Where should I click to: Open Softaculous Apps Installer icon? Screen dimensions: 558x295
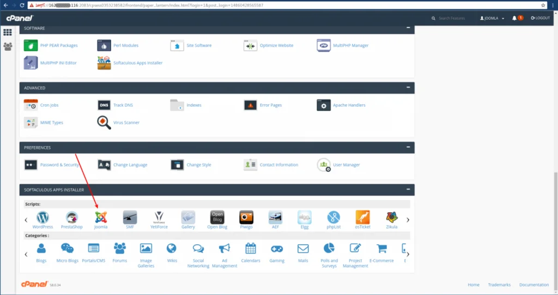coord(104,63)
